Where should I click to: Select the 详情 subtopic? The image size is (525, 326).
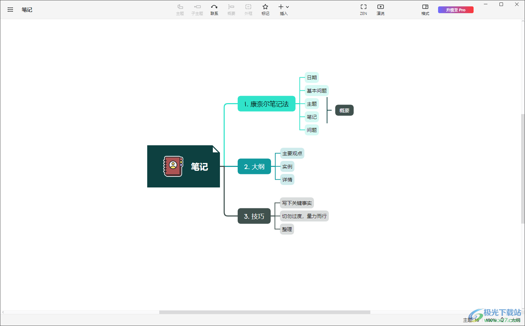(x=287, y=180)
